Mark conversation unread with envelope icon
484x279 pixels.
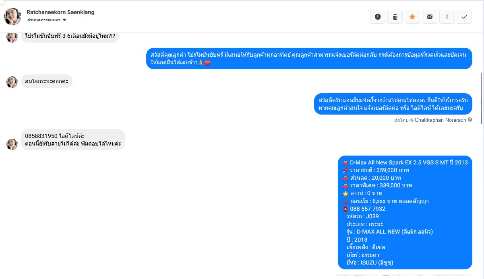(x=430, y=16)
